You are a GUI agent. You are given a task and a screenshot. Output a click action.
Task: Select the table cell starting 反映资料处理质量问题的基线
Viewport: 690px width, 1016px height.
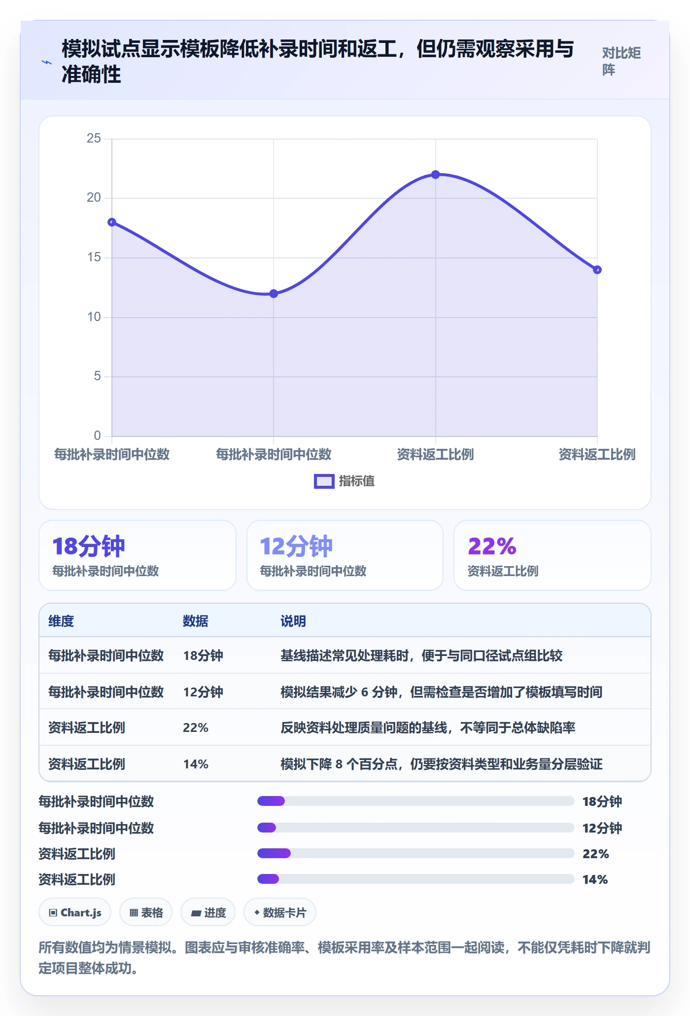[428, 727]
